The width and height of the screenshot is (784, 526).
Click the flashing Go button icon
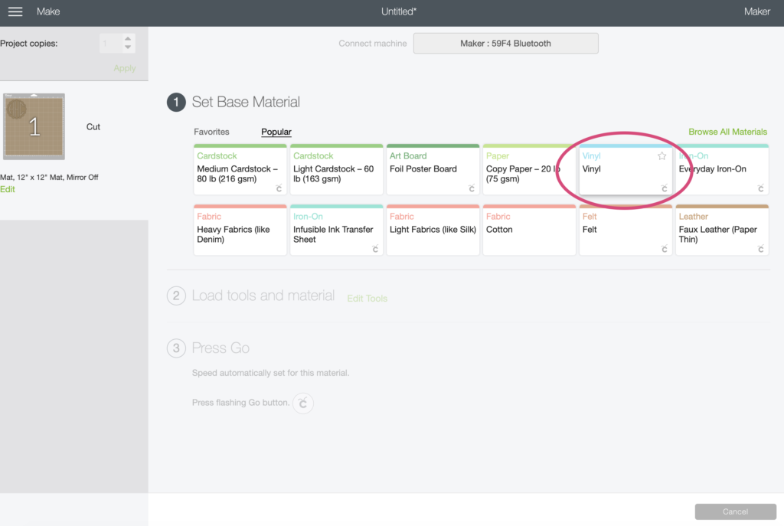303,403
